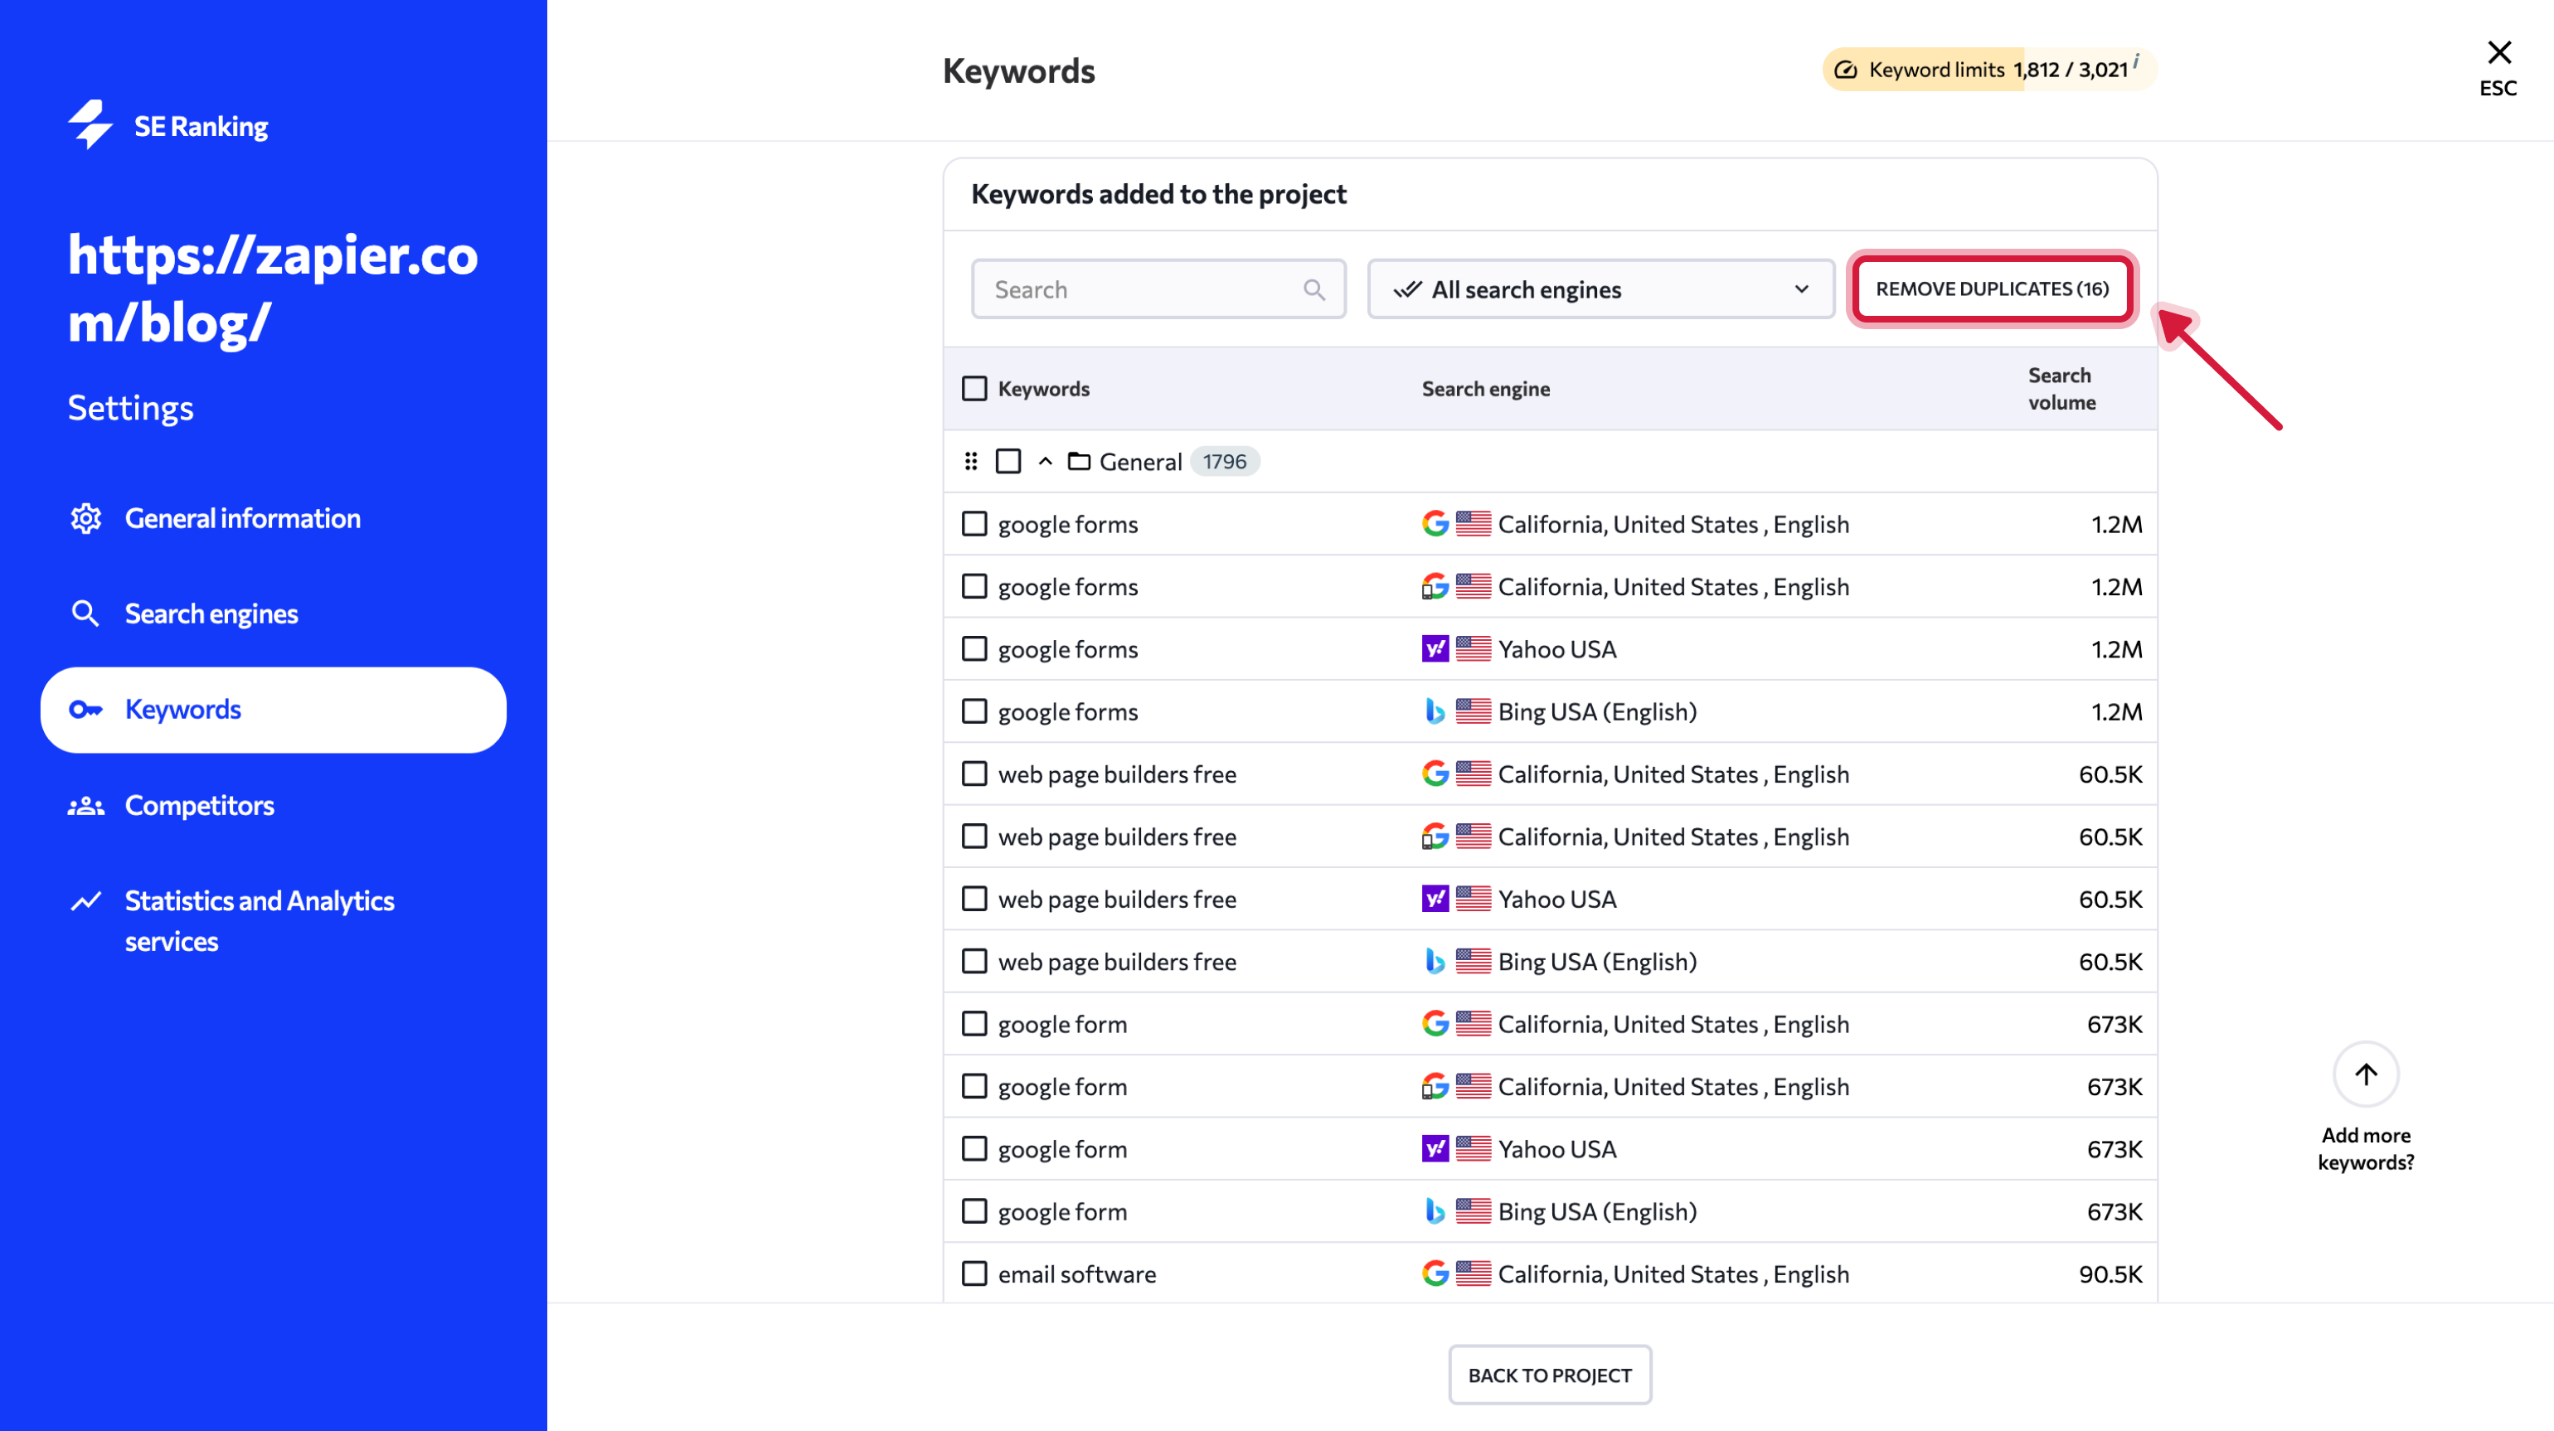2554x1431 pixels.
Task: Close the settings with the X icon
Action: coord(2498,51)
